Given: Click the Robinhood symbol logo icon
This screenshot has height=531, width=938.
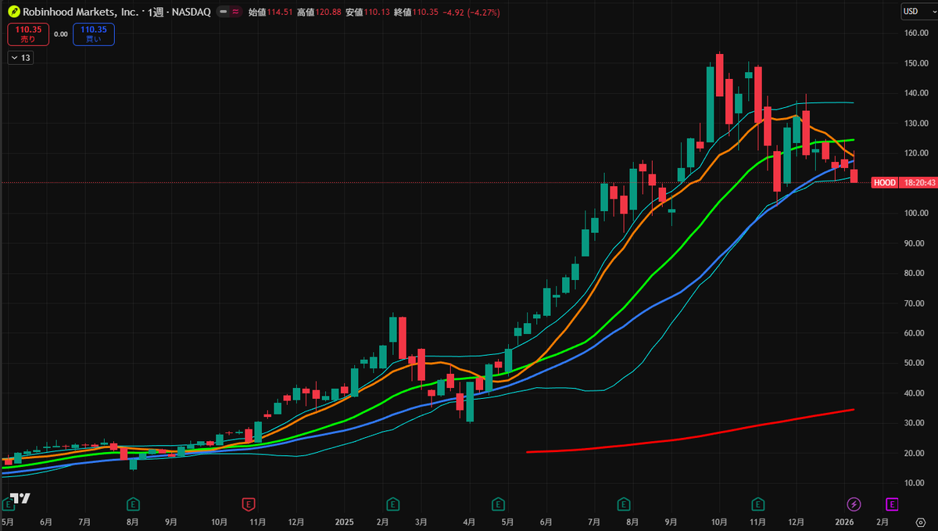Looking at the screenshot, I should point(13,13).
